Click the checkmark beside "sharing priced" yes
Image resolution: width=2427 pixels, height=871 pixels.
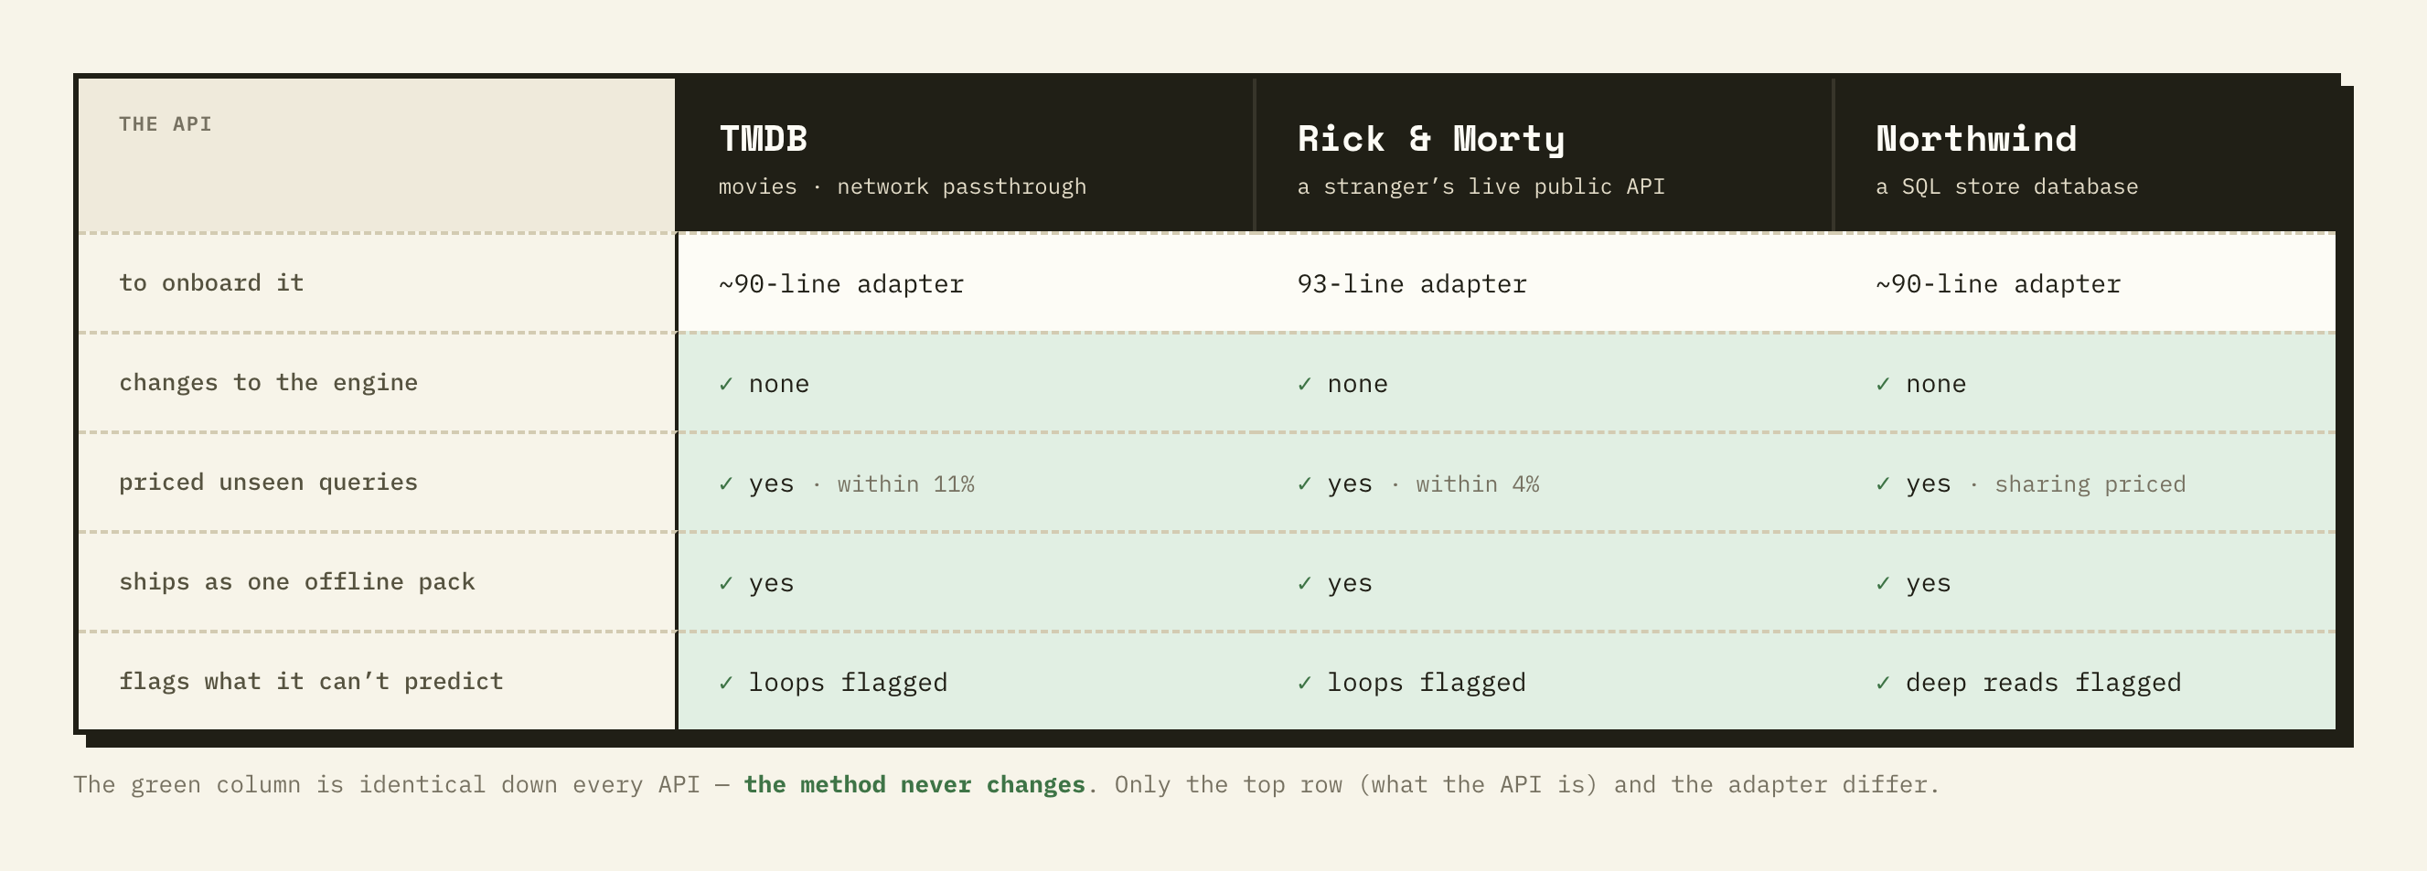click(x=1884, y=484)
